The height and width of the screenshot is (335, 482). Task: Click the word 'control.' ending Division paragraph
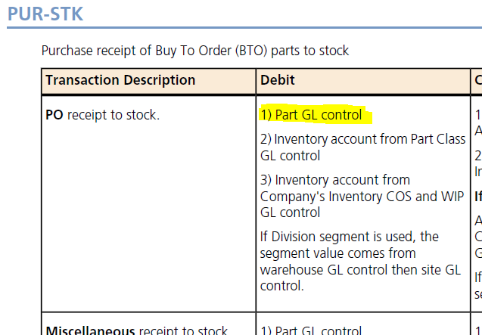point(282,286)
